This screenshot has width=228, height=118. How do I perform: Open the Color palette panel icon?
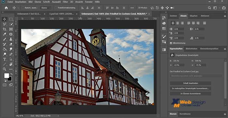[x=164, y=23]
